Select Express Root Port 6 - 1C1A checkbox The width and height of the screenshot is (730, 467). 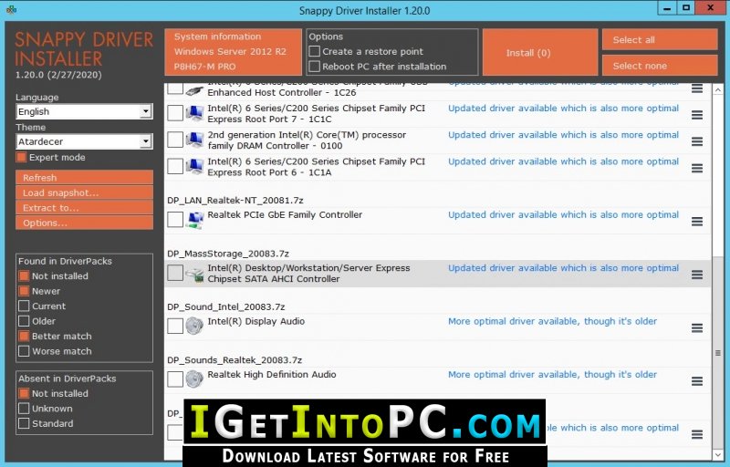click(175, 166)
